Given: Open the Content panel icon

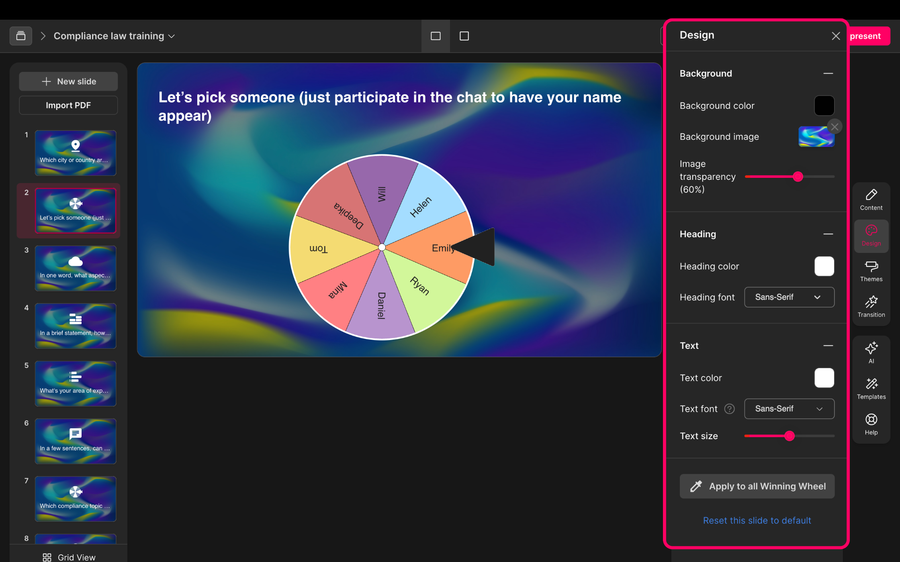Looking at the screenshot, I should click(x=871, y=200).
